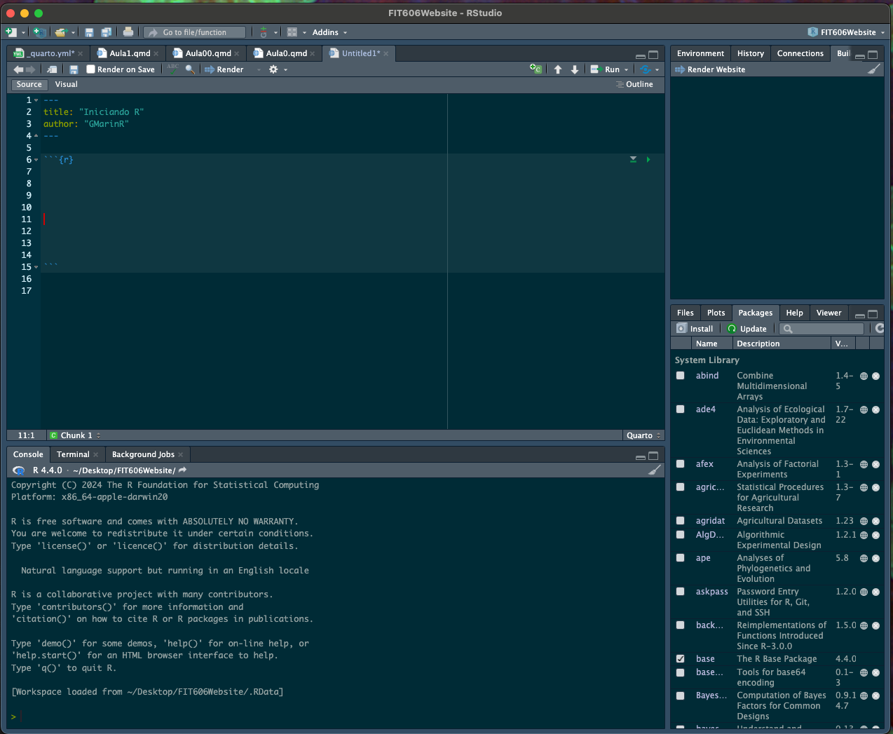
Task: Run current chunk with green play arrow
Action: pos(648,160)
